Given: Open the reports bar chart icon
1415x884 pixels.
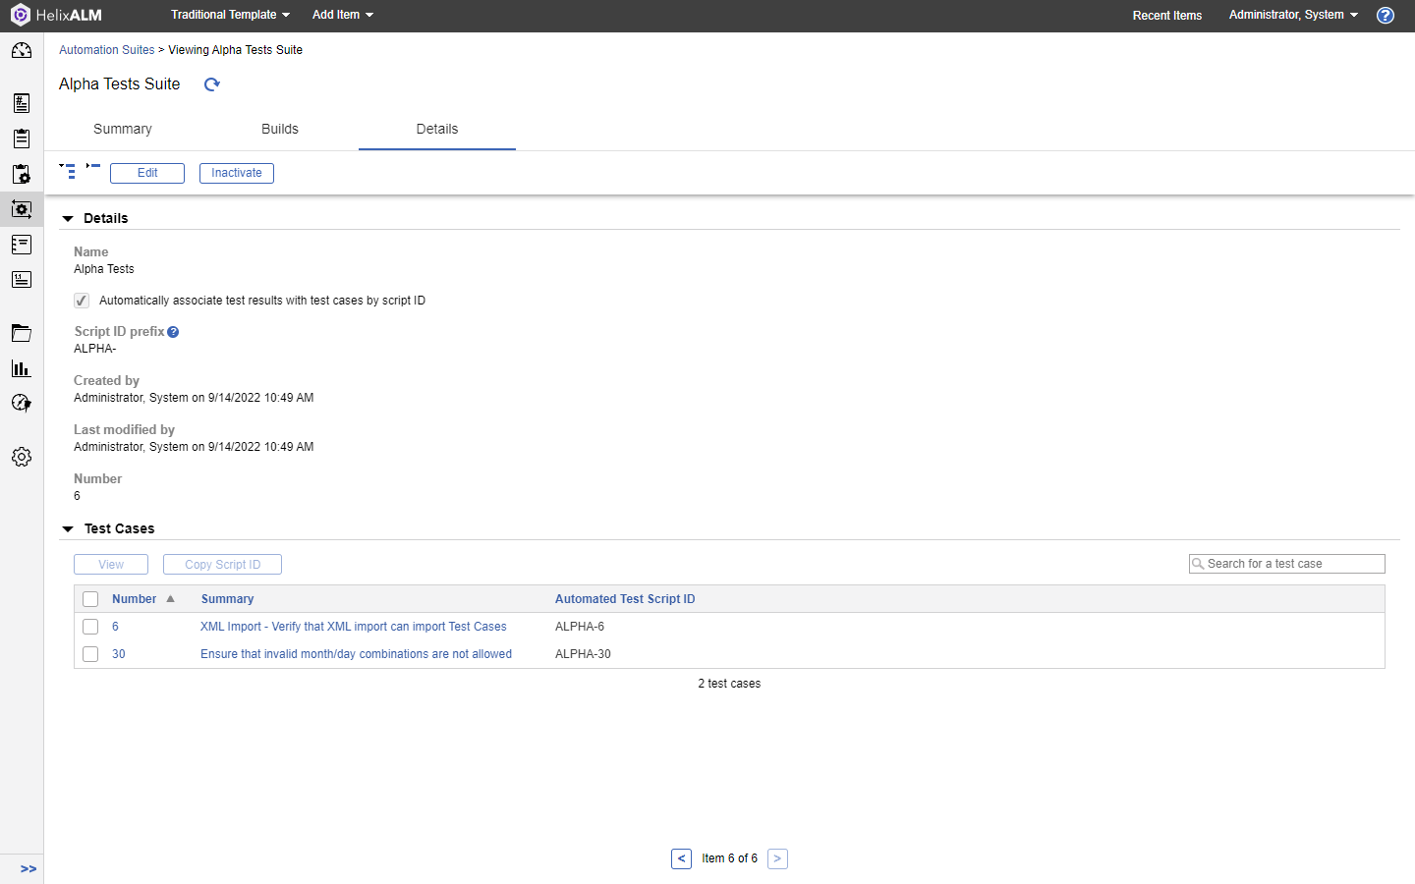Looking at the screenshot, I should tap(22, 368).
